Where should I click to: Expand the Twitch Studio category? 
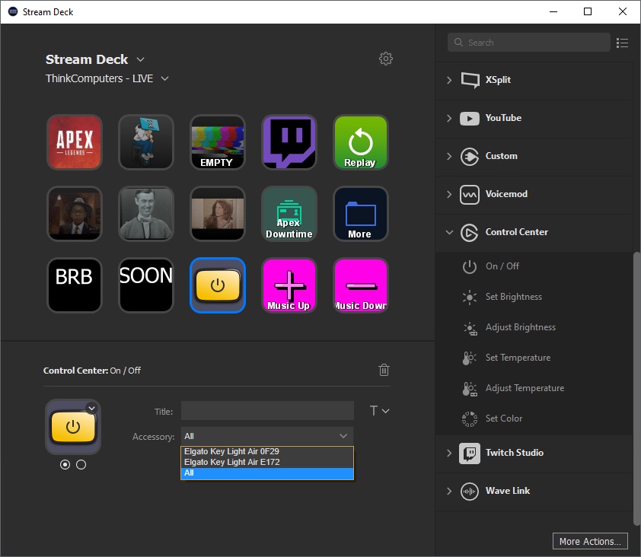tap(449, 454)
